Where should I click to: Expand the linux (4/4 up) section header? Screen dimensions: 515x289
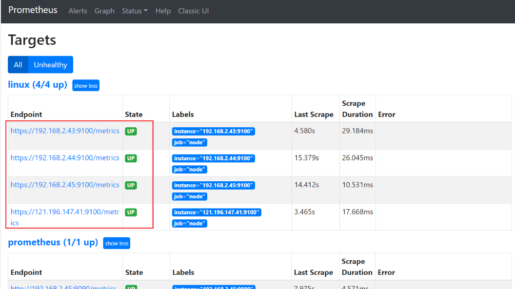coord(38,84)
